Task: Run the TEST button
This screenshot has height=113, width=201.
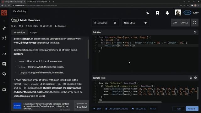Action: [x=179, y=109]
